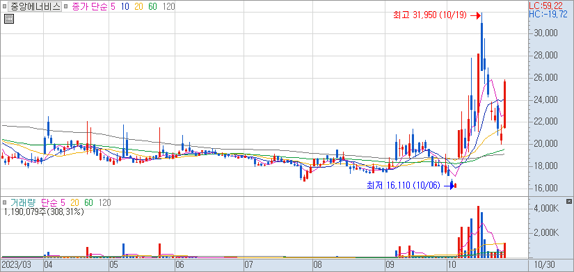Click the 24,000 price axis label
Image resolution: width=574 pixels, height=272 pixels.
coord(546,99)
